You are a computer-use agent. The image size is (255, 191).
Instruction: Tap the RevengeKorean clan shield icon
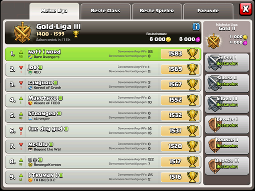[x=30, y=165]
